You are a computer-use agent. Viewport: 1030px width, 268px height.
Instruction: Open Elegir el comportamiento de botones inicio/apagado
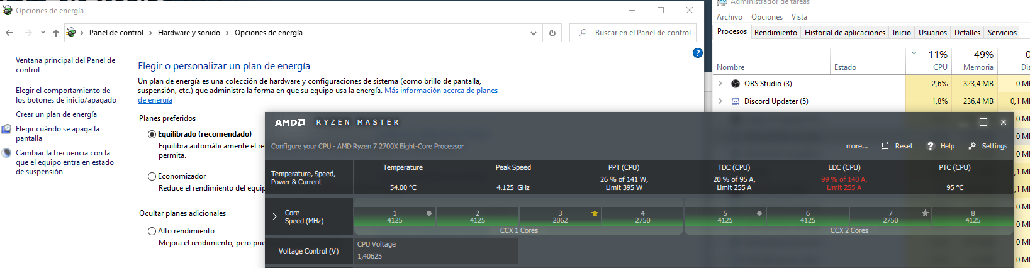[x=66, y=95]
